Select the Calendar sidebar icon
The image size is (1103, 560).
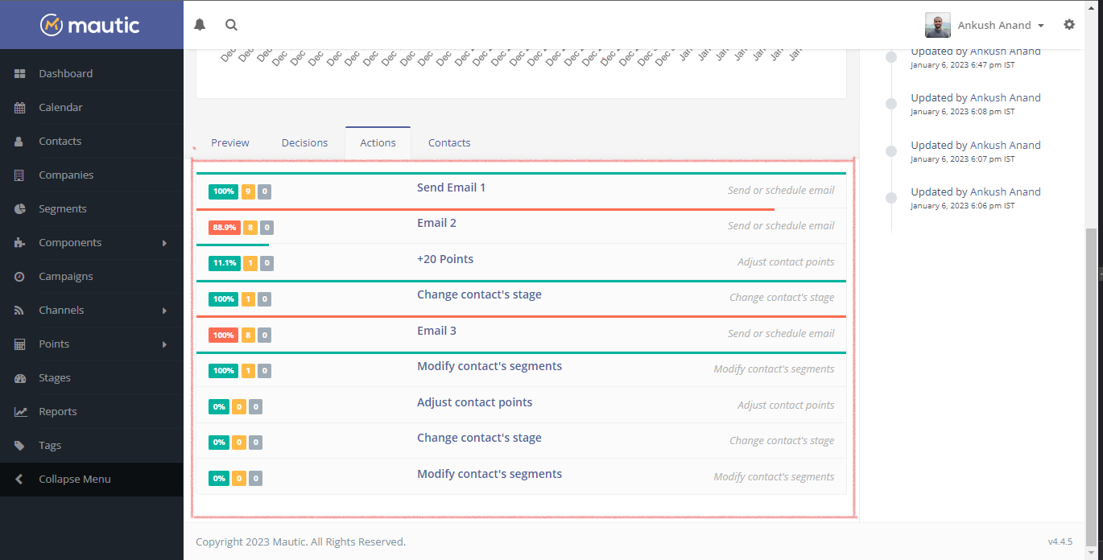pyautogui.click(x=19, y=106)
